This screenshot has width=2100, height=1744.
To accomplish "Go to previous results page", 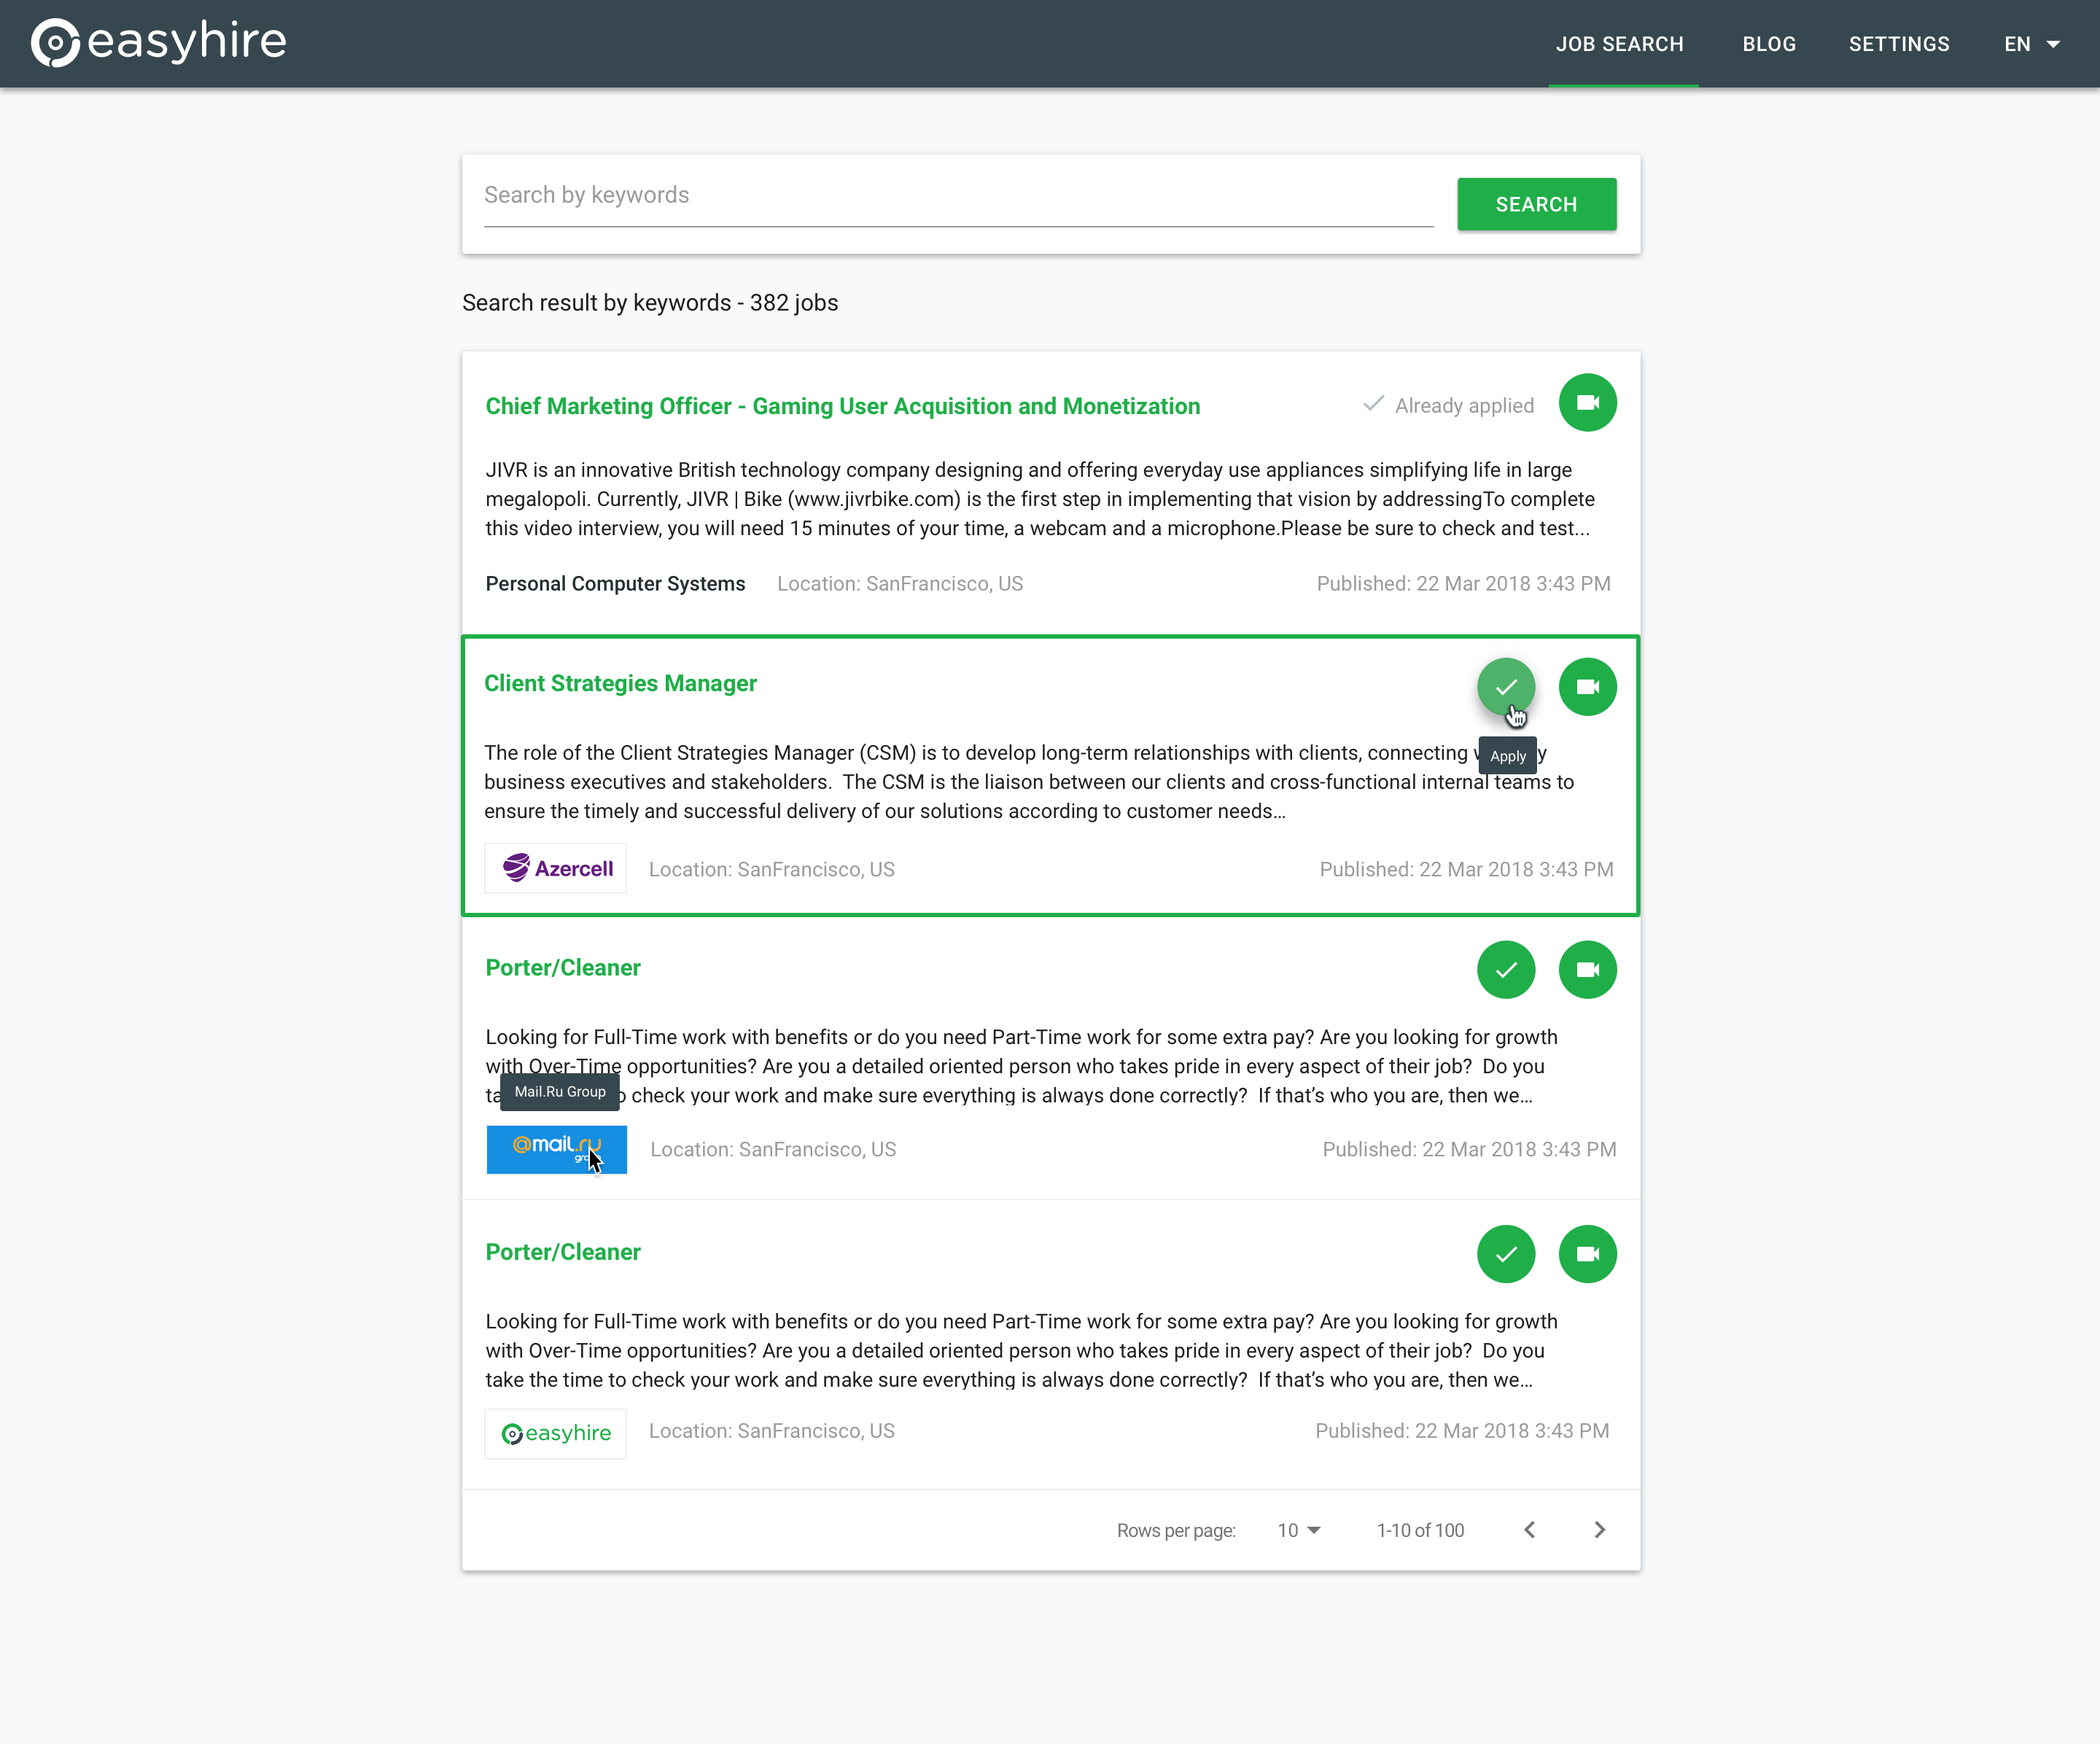I will pos(1529,1530).
